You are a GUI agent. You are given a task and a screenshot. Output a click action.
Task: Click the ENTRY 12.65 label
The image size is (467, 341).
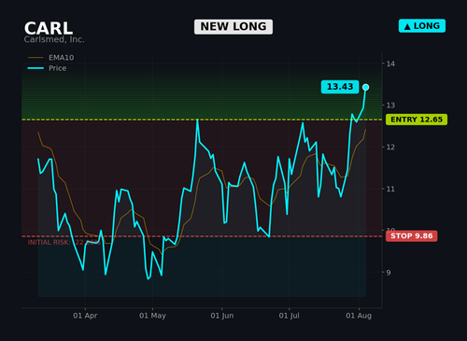pos(417,120)
